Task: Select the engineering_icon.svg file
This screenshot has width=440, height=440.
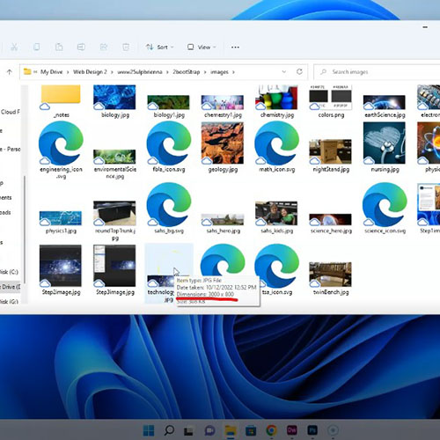Action: [61, 150]
